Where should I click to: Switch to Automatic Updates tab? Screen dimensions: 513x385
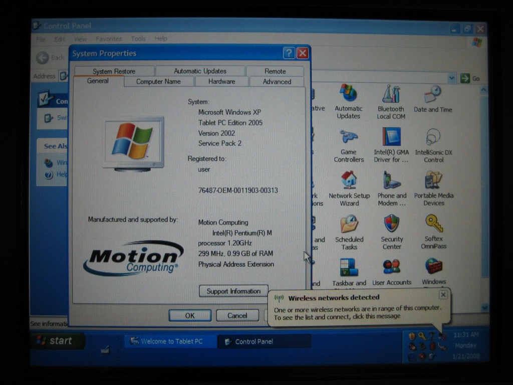[200, 71]
